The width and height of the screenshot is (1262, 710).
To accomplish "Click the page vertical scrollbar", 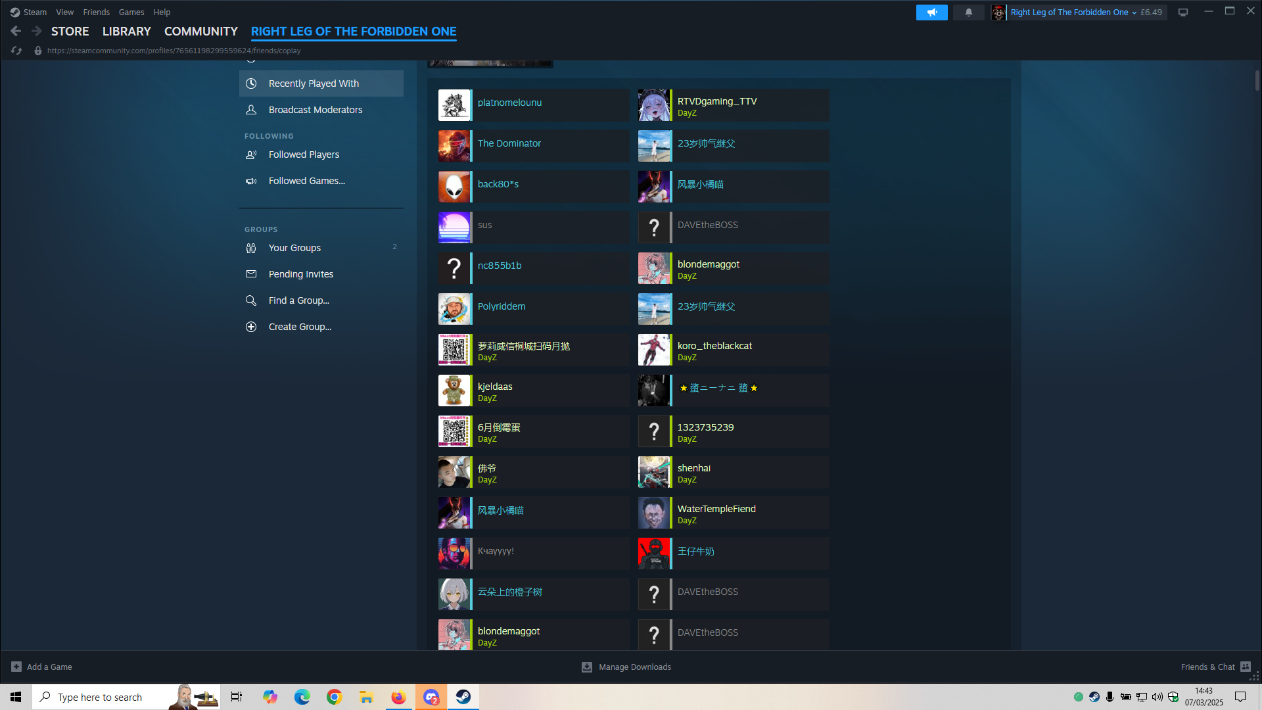I will coord(1257,81).
